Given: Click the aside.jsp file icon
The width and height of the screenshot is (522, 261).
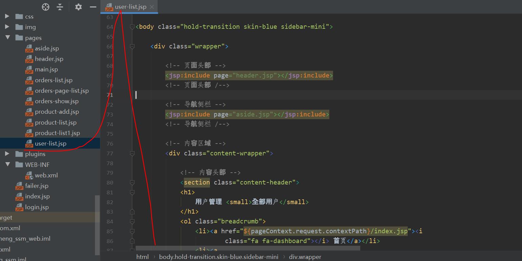Looking at the screenshot, I should click(x=29, y=48).
